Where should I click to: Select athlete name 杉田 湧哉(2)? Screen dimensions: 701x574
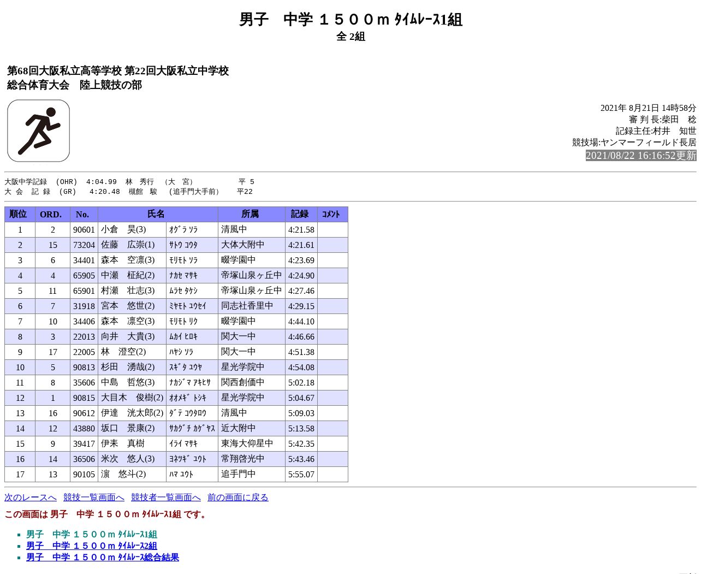click(x=128, y=368)
